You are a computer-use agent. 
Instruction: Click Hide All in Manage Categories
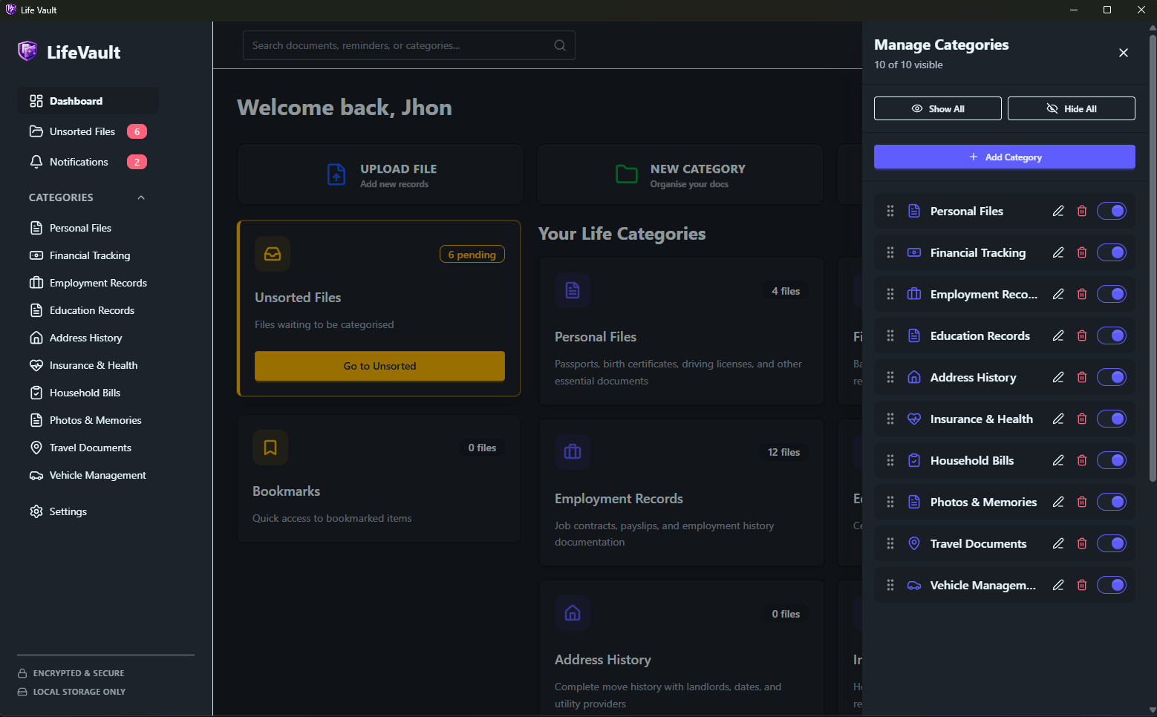point(1071,108)
